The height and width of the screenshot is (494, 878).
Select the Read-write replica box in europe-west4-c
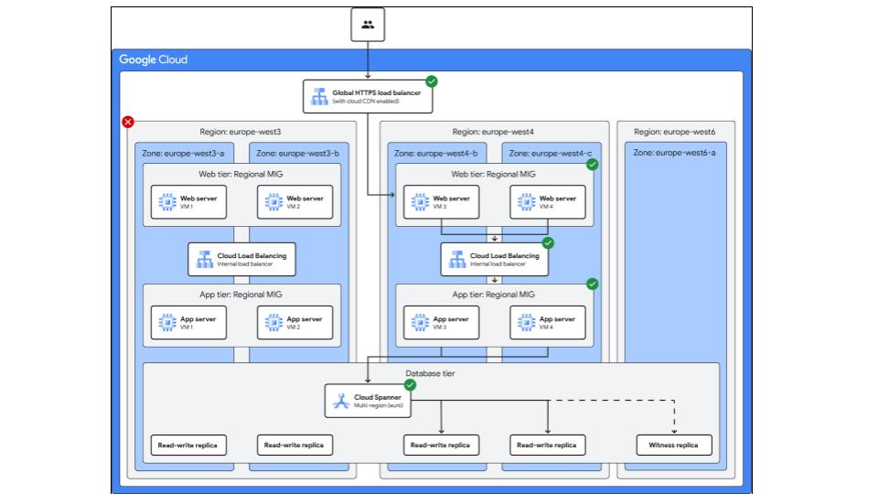pos(548,446)
